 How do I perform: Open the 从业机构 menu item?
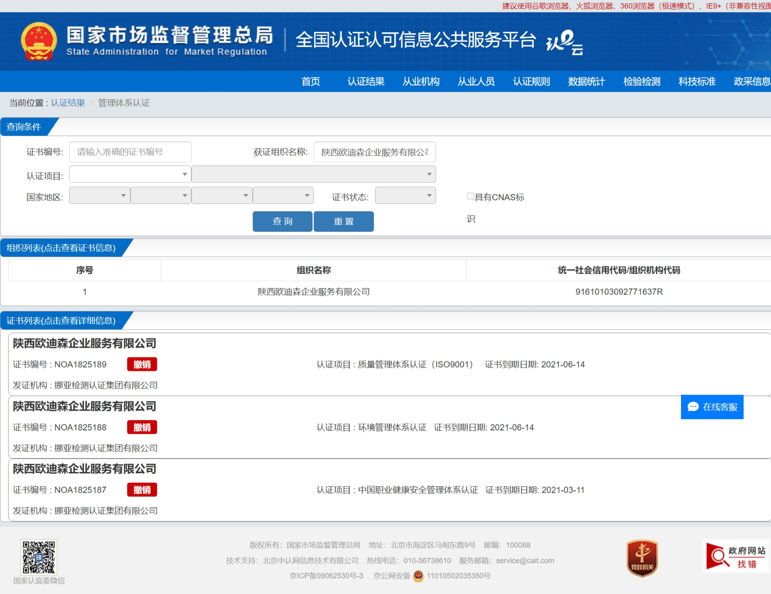pos(421,81)
